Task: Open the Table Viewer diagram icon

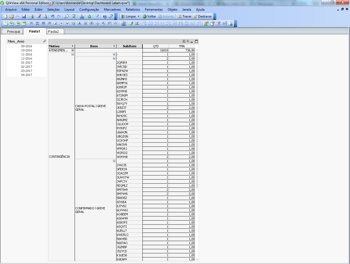Action: (x=224, y=24)
